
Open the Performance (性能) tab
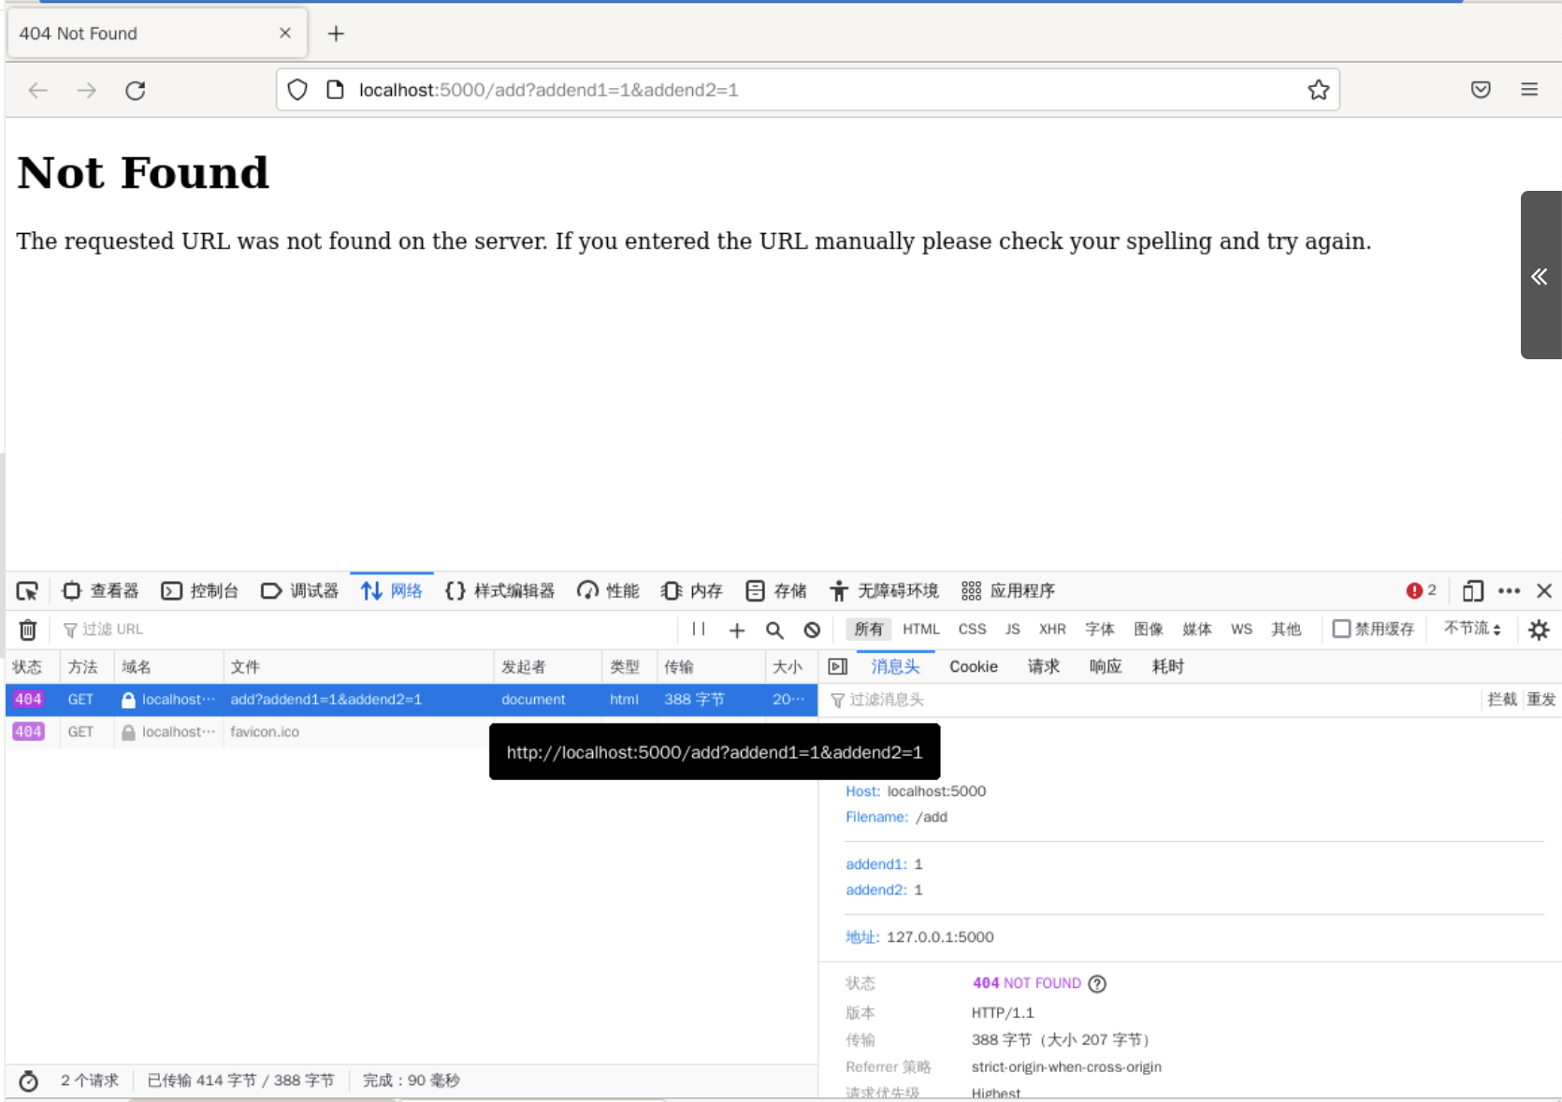coord(608,591)
